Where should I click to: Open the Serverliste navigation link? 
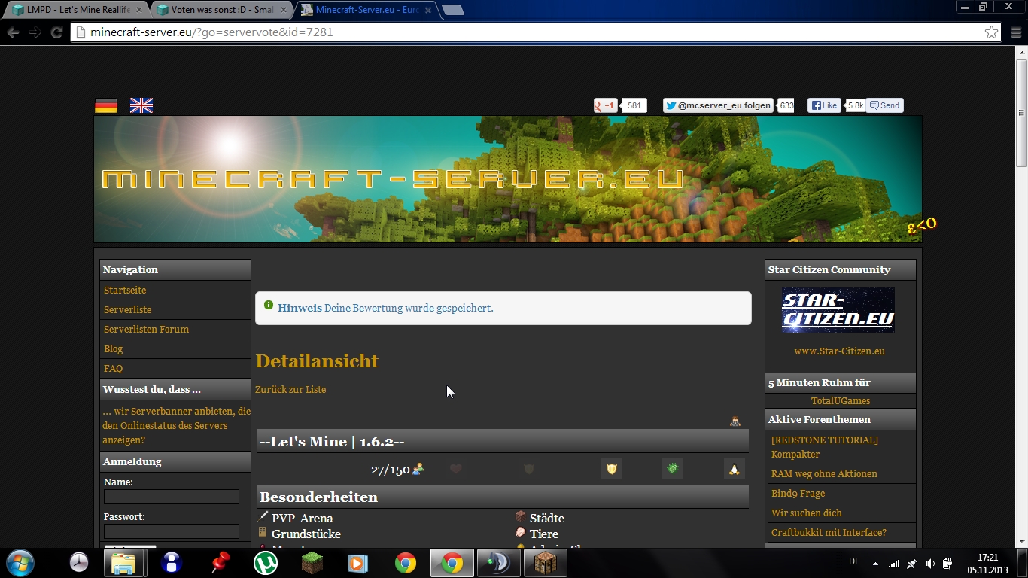point(128,309)
